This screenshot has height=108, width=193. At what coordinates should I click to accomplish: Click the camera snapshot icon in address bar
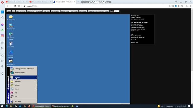[173, 6]
